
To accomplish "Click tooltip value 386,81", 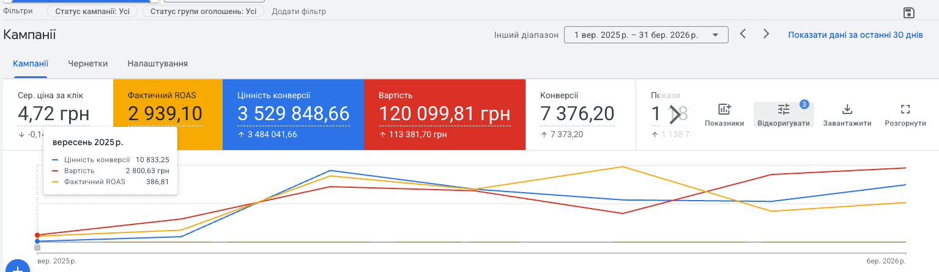I will coord(157,182).
